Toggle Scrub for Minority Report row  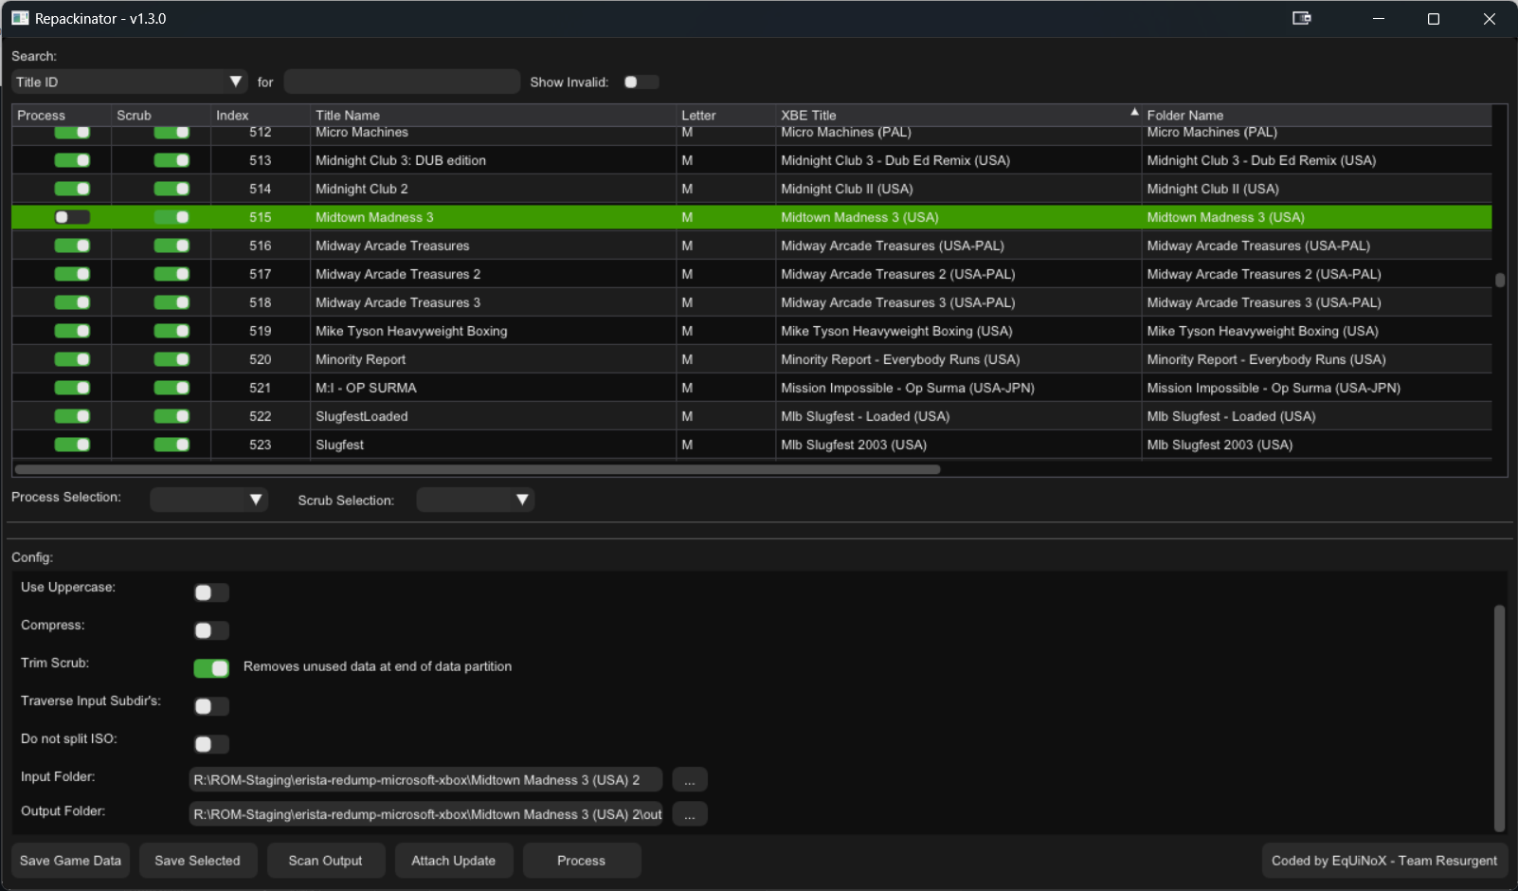coord(172,359)
